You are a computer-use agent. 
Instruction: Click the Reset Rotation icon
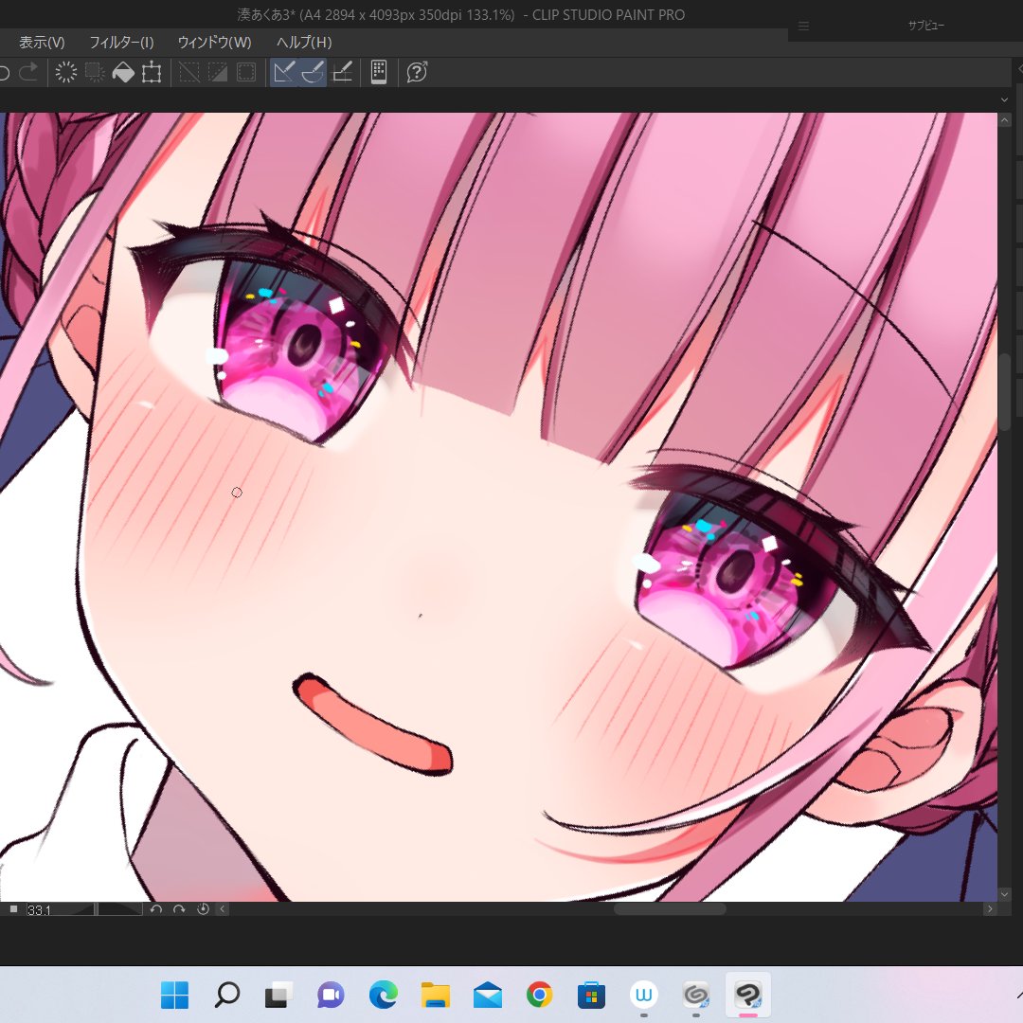click(203, 908)
